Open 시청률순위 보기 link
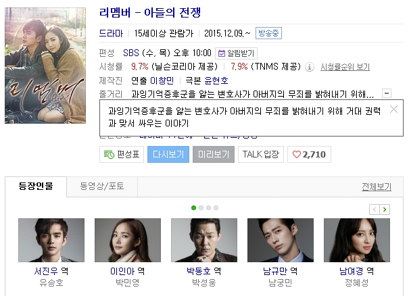 [345, 67]
